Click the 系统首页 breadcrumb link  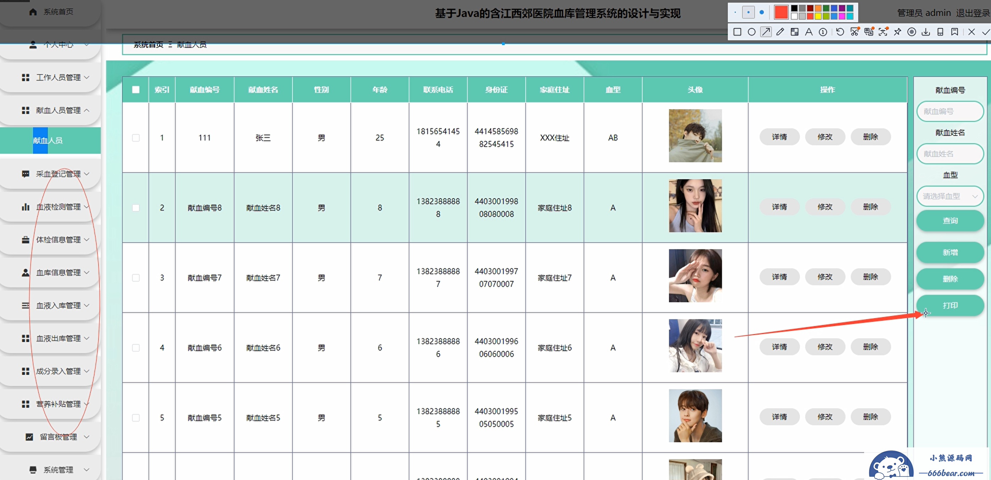(149, 45)
